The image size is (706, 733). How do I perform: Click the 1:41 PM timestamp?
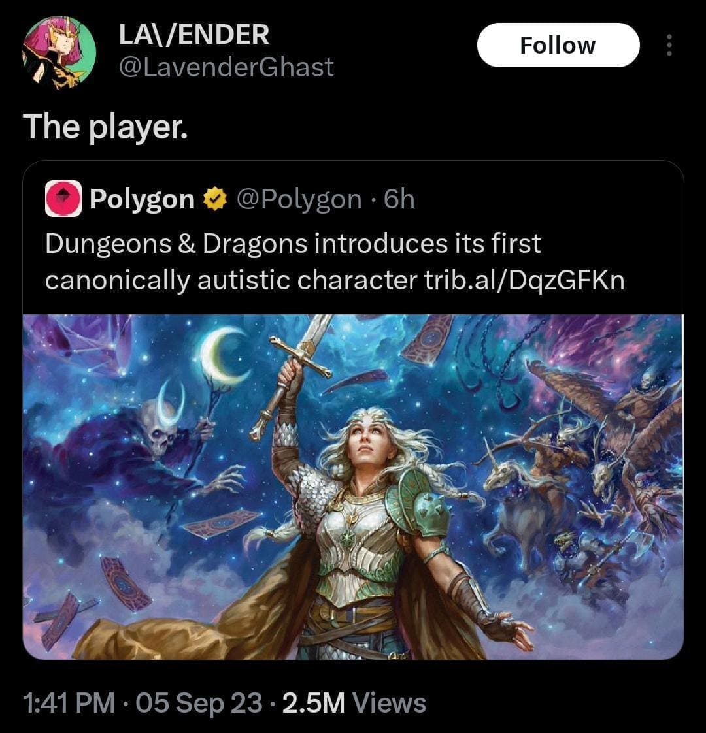(68, 702)
